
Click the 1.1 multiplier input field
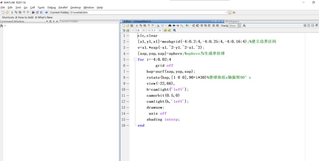(x=155, y=30)
